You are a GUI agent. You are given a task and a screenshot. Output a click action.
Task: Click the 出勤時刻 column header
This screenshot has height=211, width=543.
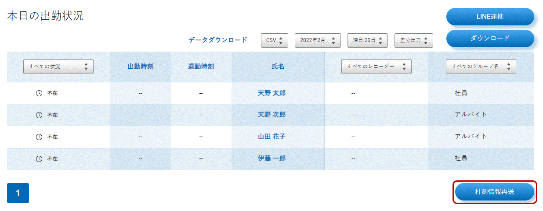coord(140,67)
